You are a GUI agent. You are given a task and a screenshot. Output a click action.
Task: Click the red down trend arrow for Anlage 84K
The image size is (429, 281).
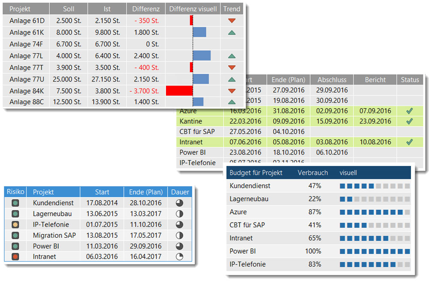coord(232,91)
